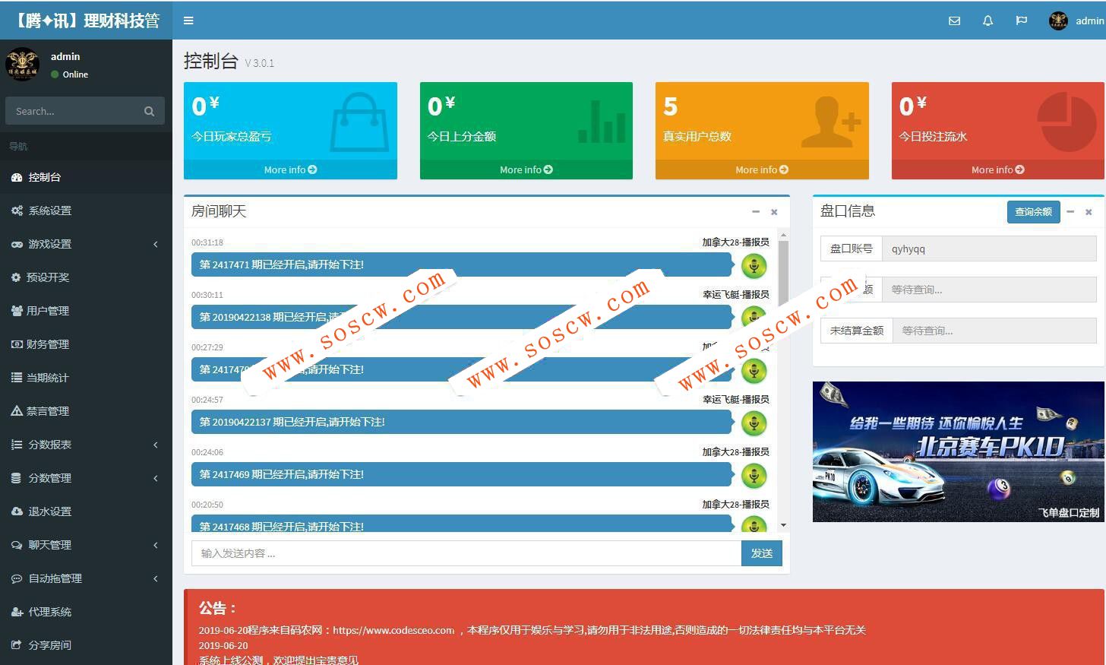Collapse the 房间聊天 panel with minus icon
Screen dimensions: 1106x665
point(756,212)
